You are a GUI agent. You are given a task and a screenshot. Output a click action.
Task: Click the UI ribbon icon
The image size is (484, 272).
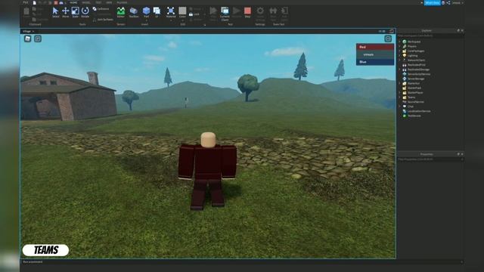click(157, 12)
